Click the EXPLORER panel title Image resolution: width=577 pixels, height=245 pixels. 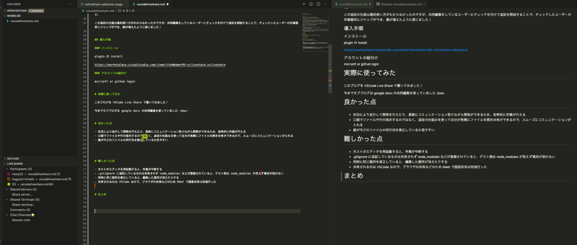click(13, 4)
